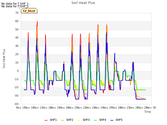Click the blue SHF5 legend swatch
Screen dimensions: 167x125
pos(112,120)
